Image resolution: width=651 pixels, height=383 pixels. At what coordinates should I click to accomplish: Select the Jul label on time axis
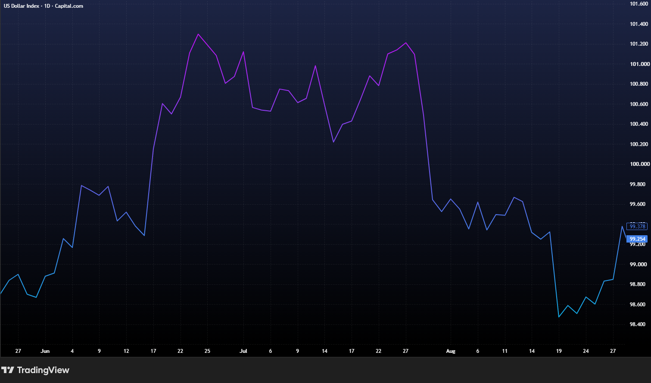click(x=243, y=351)
